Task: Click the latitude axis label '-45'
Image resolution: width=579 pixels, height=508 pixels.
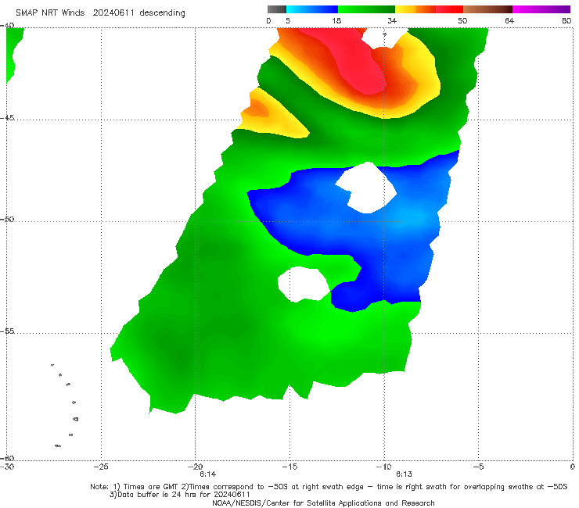Action: point(7,118)
